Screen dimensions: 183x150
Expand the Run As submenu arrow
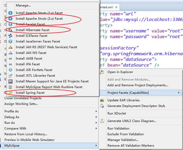point(96,123)
